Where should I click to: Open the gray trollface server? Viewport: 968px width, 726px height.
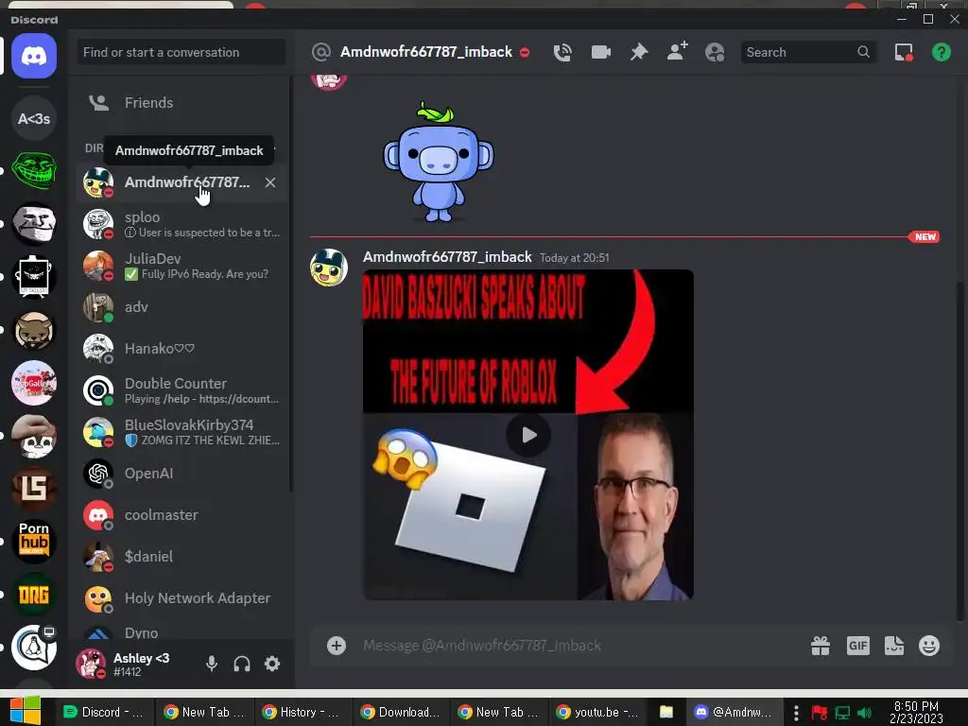pos(34,223)
